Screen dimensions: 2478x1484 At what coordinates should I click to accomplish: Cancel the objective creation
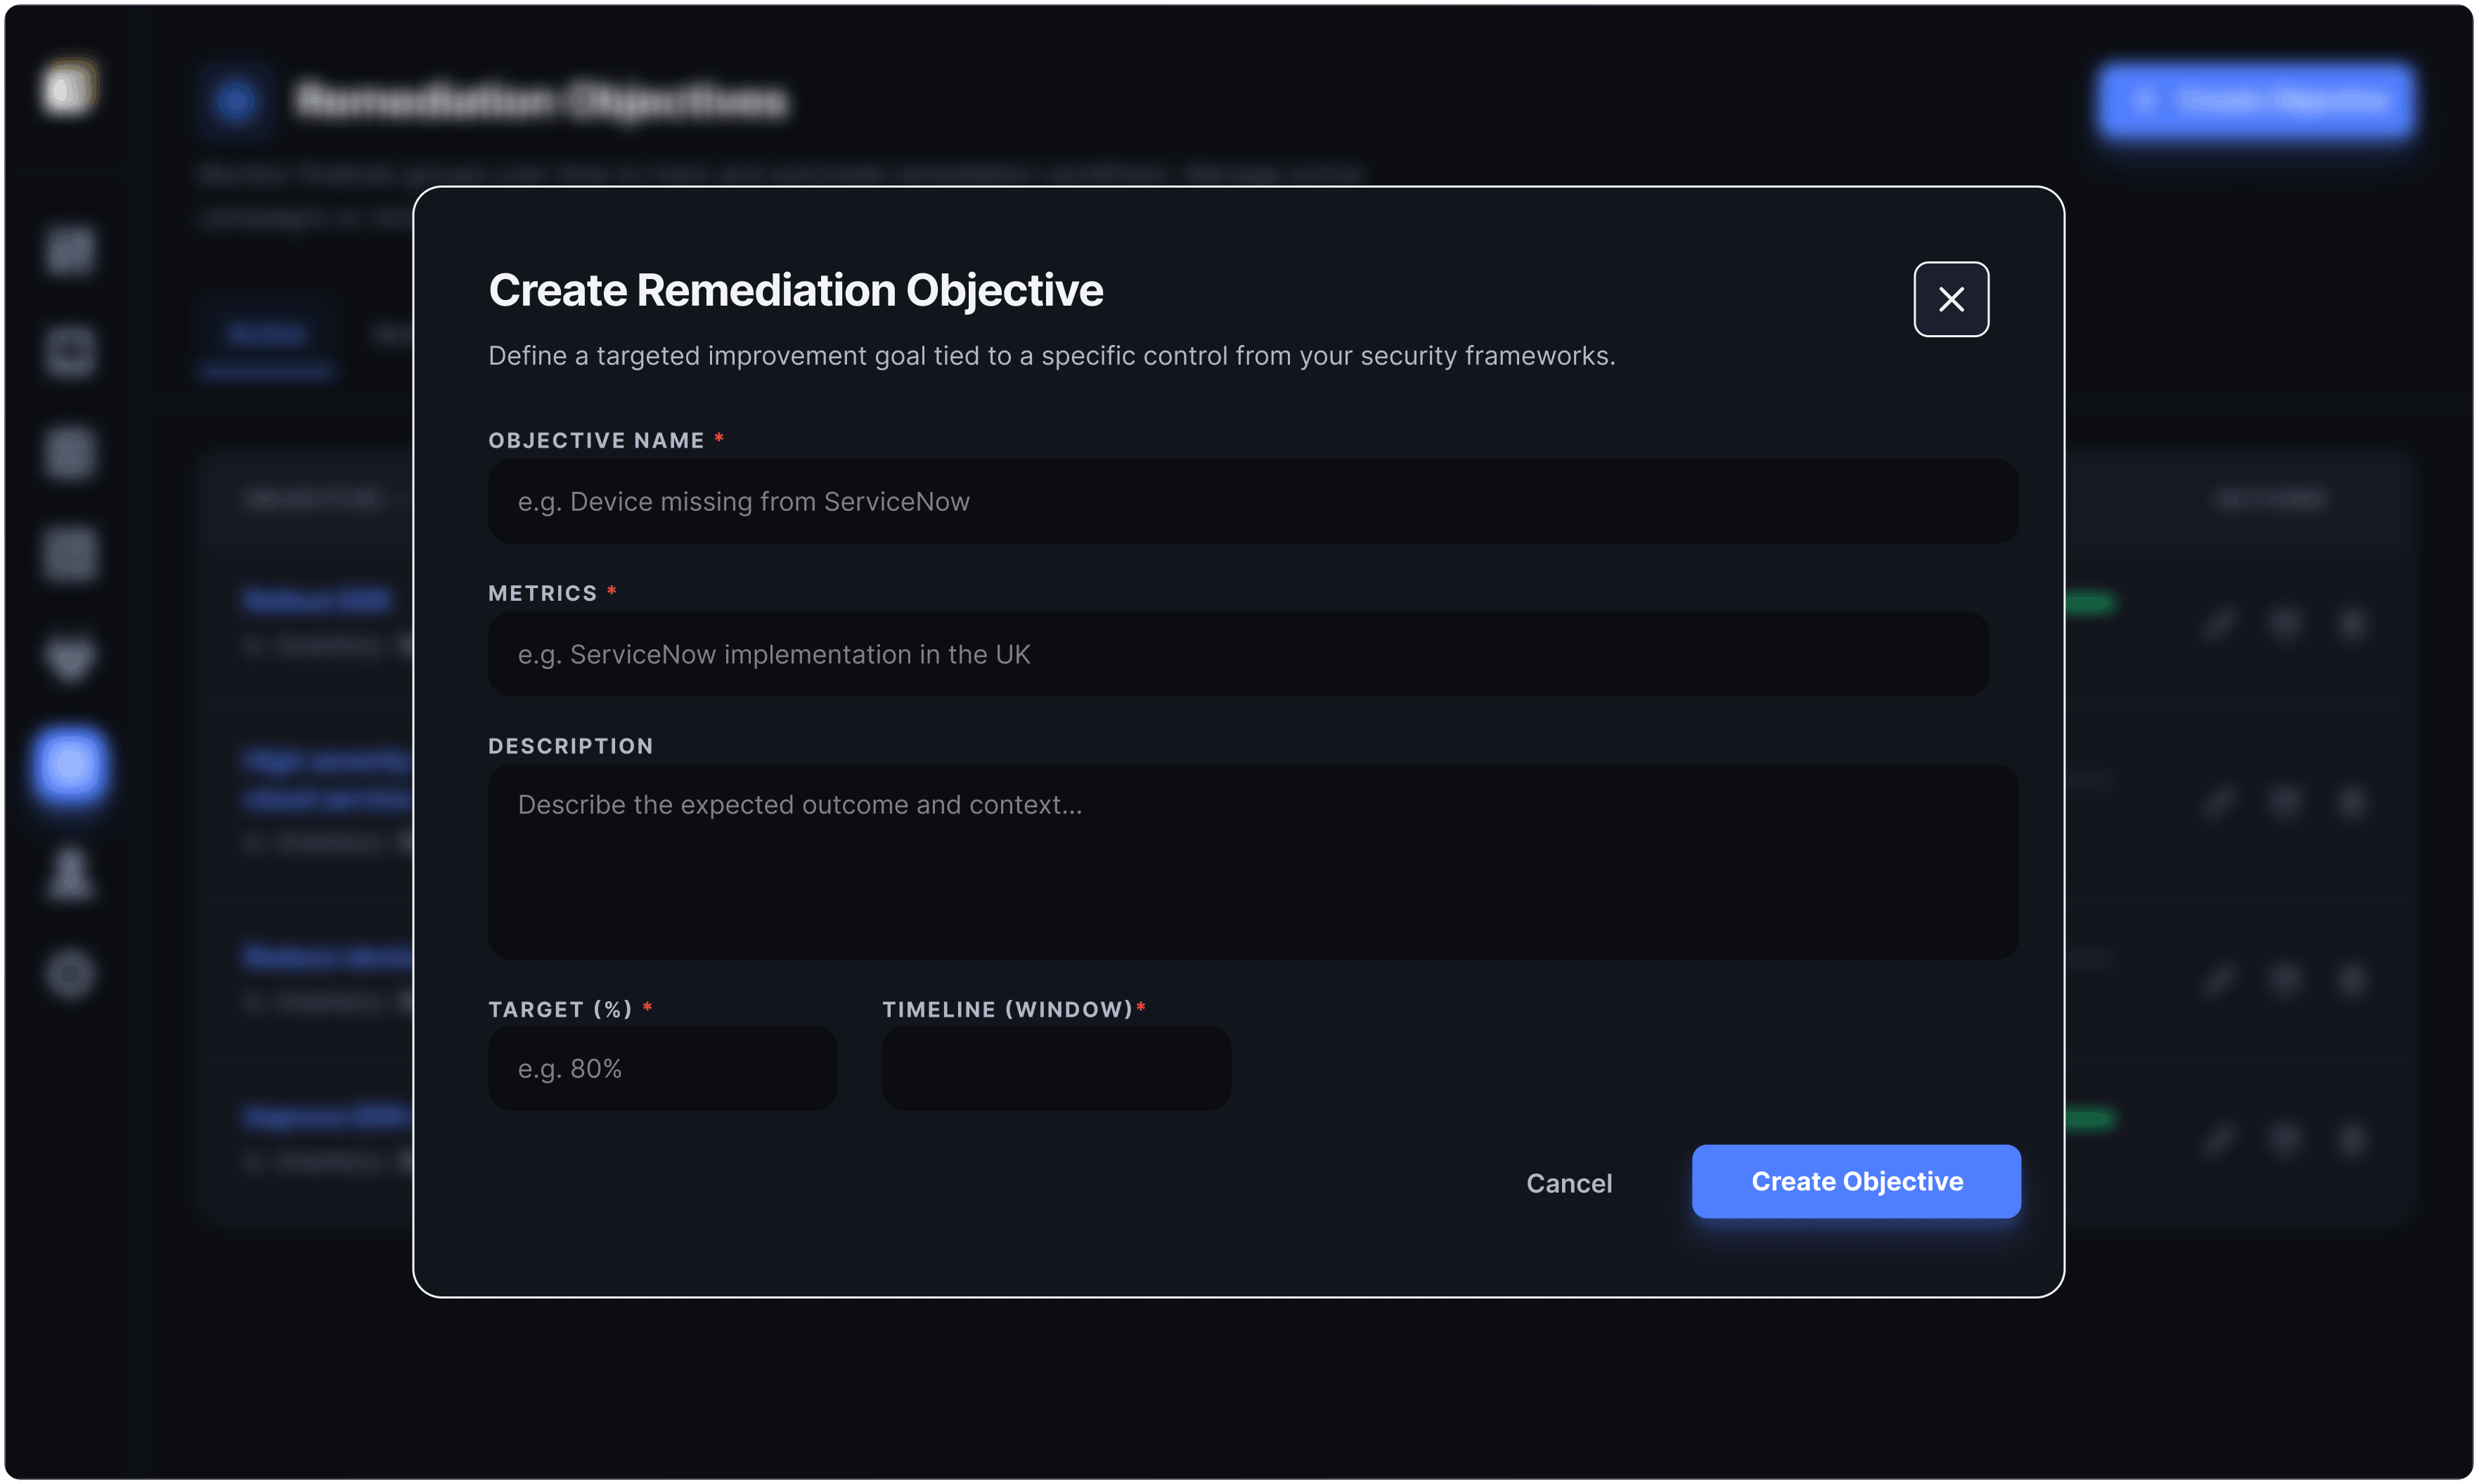pyautogui.click(x=1568, y=1183)
